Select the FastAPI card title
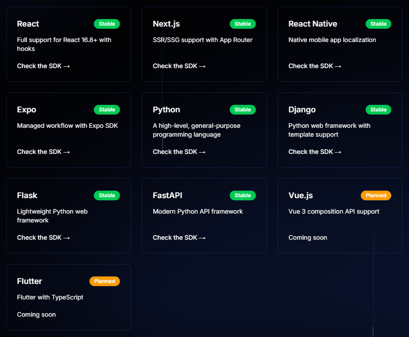The width and height of the screenshot is (409, 337). 167,195
